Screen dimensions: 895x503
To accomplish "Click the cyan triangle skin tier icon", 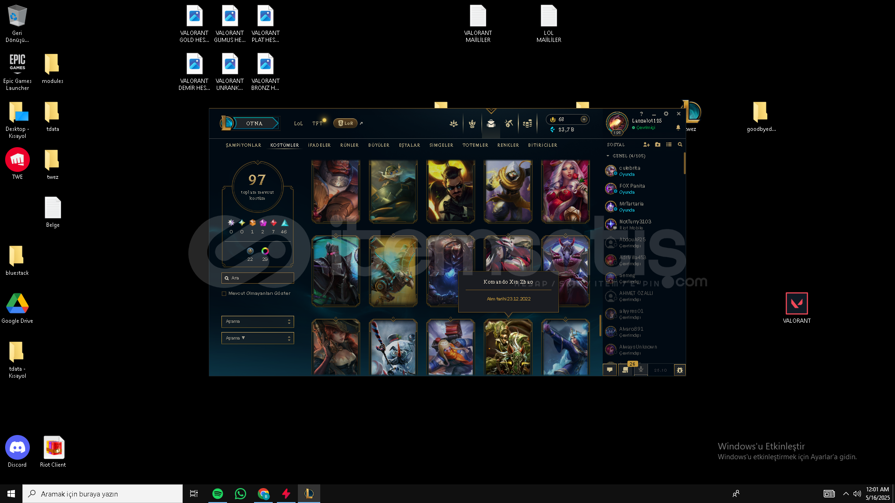I will pos(284,223).
